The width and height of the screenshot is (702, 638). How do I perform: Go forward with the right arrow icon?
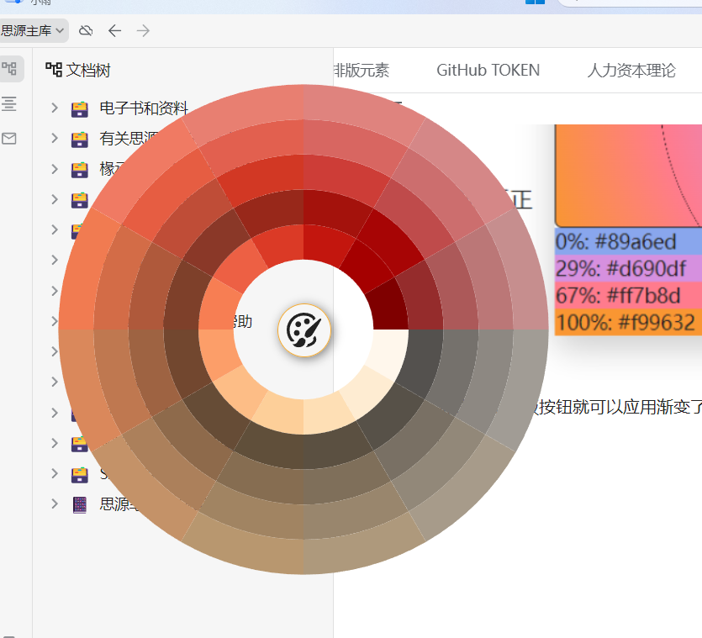[x=143, y=31]
